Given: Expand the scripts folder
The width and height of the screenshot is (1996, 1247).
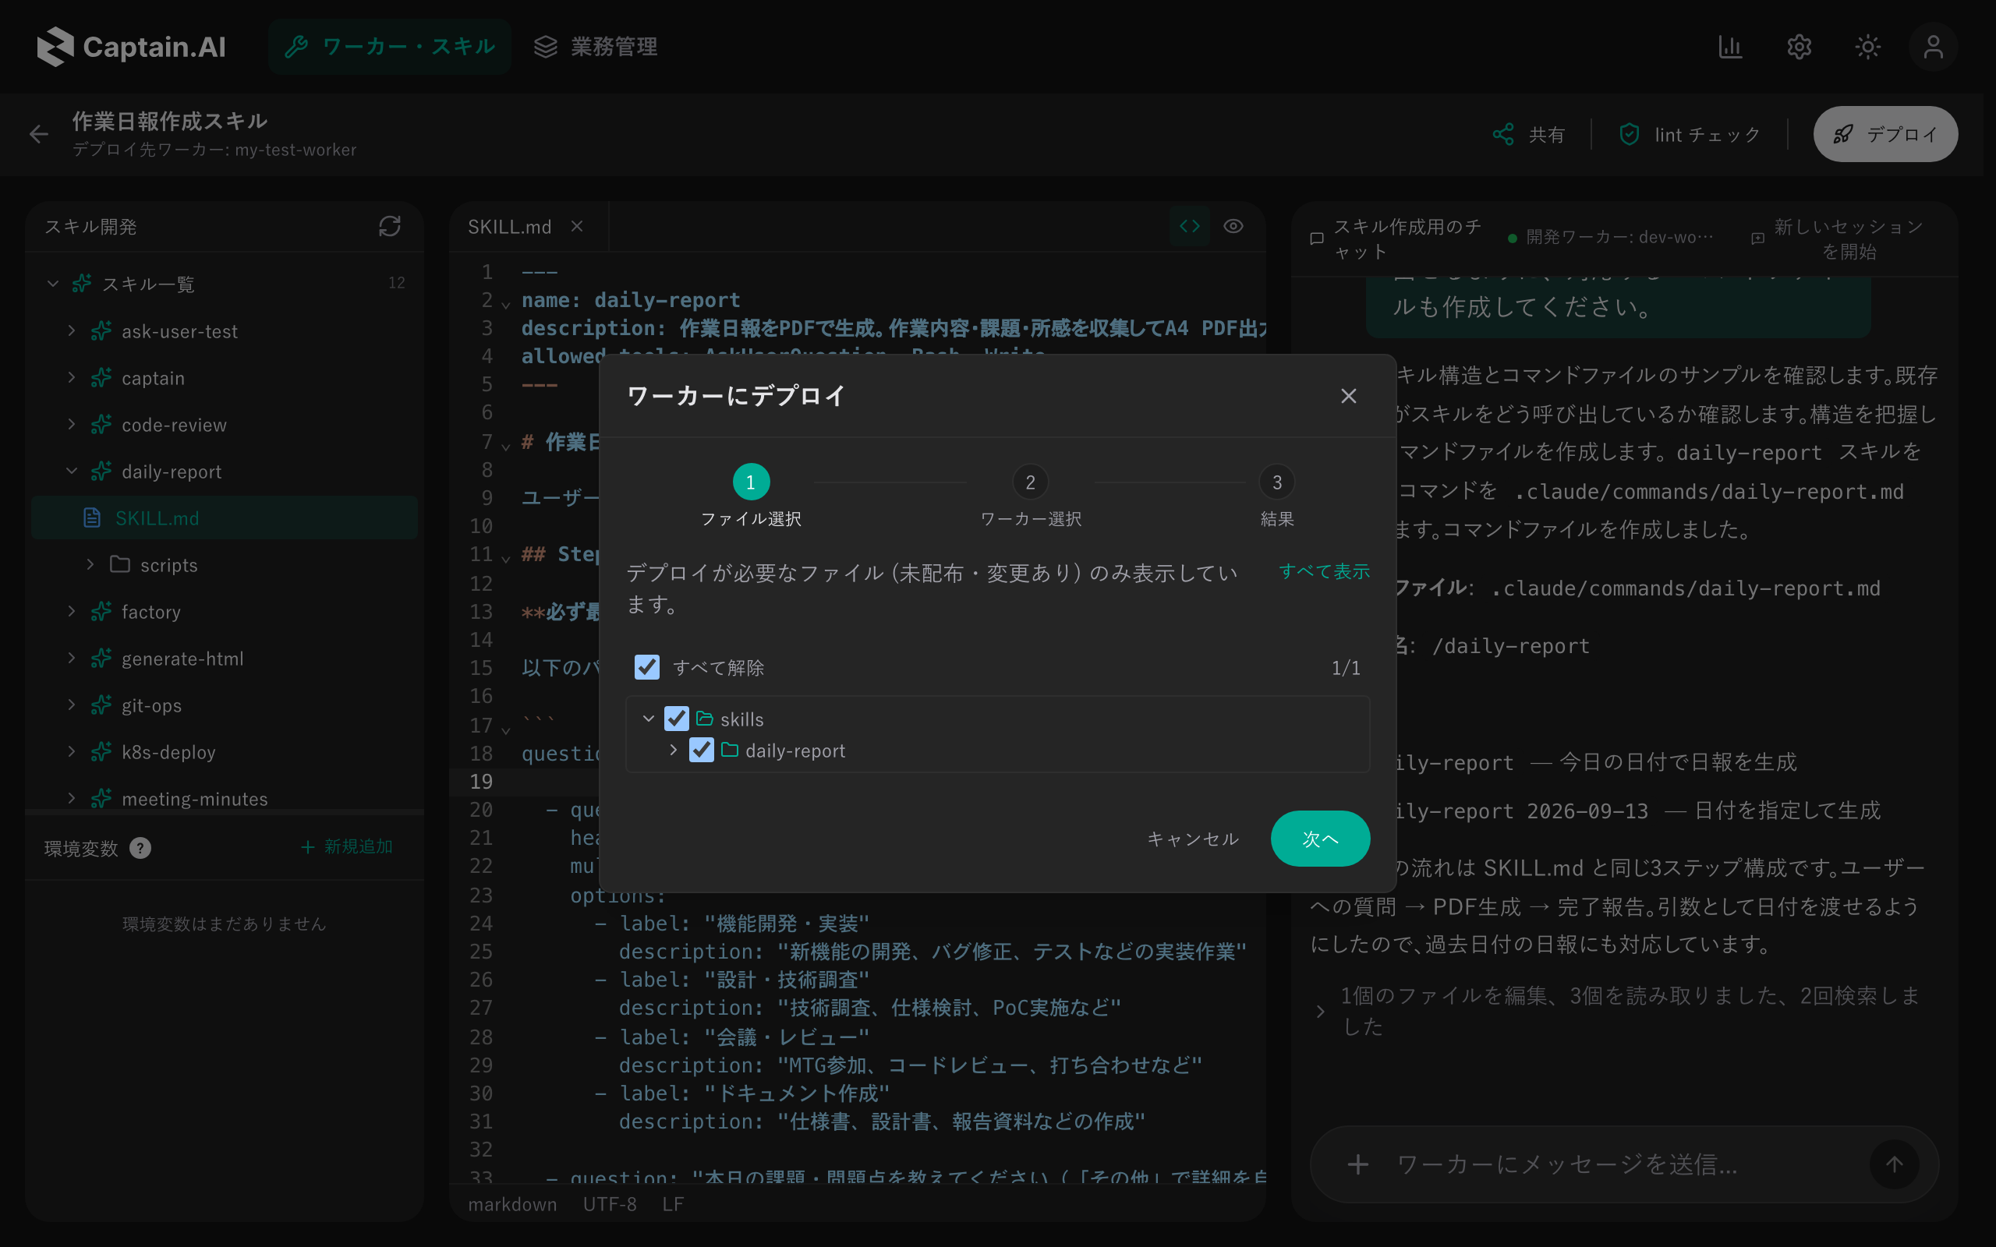Looking at the screenshot, I should coord(90,565).
